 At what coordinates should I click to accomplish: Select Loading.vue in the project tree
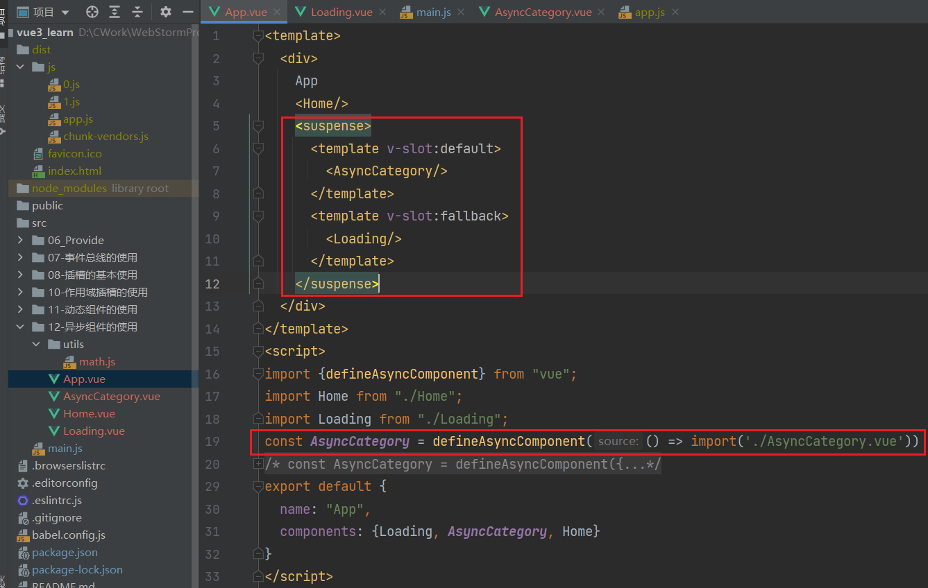[94, 431]
